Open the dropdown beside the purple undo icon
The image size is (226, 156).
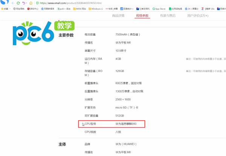[x=26, y=3]
